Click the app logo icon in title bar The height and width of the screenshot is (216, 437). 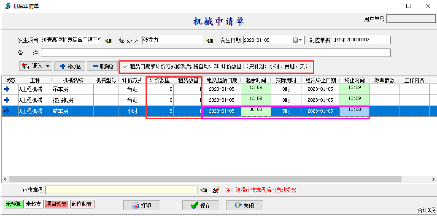point(7,6)
